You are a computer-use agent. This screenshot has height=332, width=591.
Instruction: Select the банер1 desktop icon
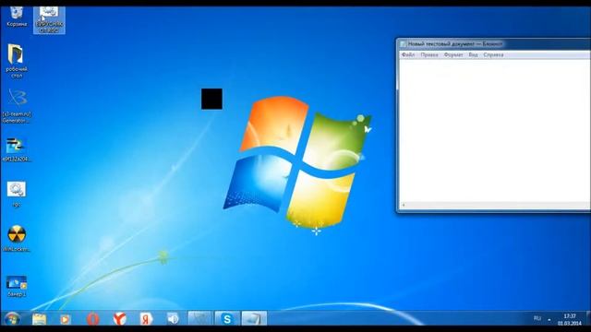point(17,286)
